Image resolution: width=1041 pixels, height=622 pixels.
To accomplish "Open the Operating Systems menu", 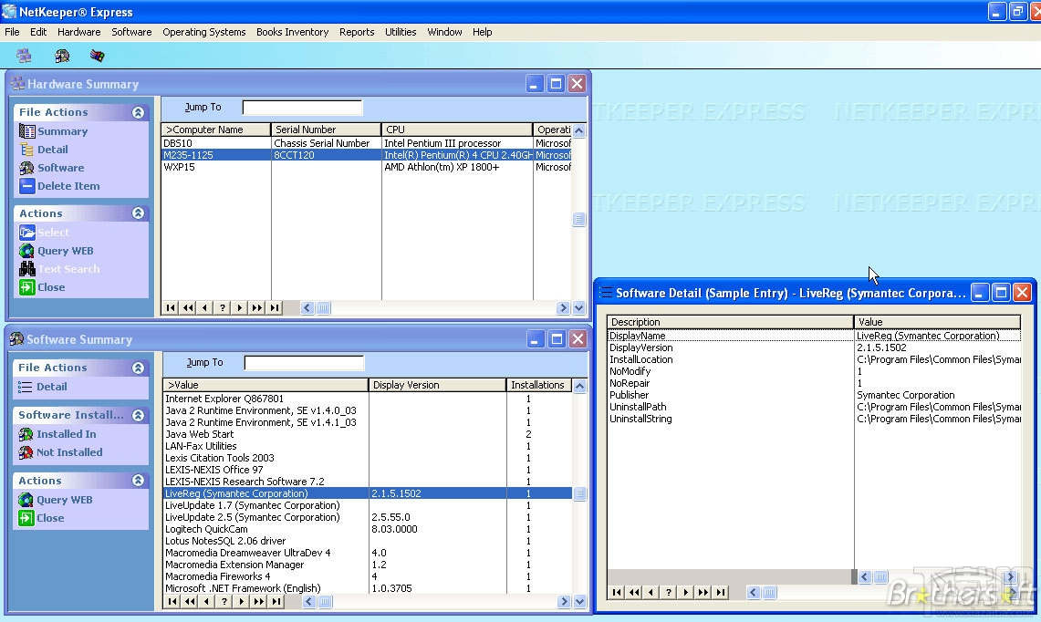I will pos(203,32).
